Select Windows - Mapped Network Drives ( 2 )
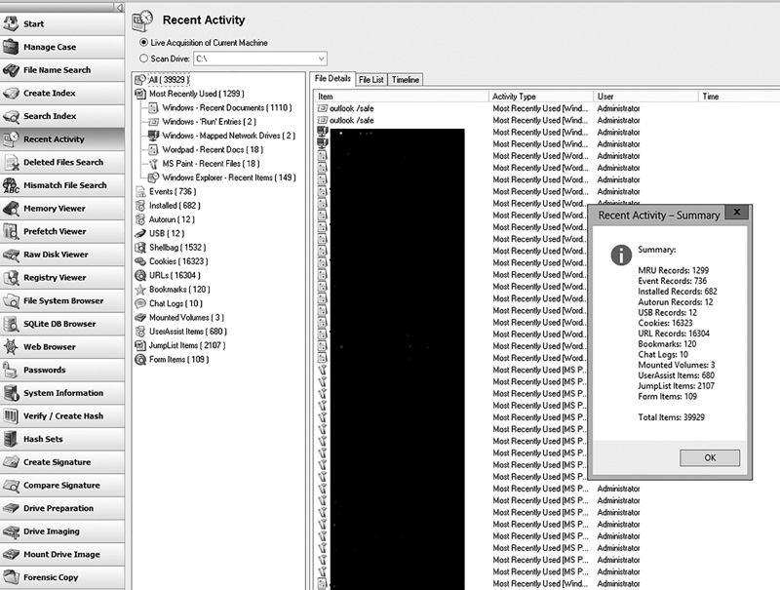The image size is (780, 590). coord(228,136)
